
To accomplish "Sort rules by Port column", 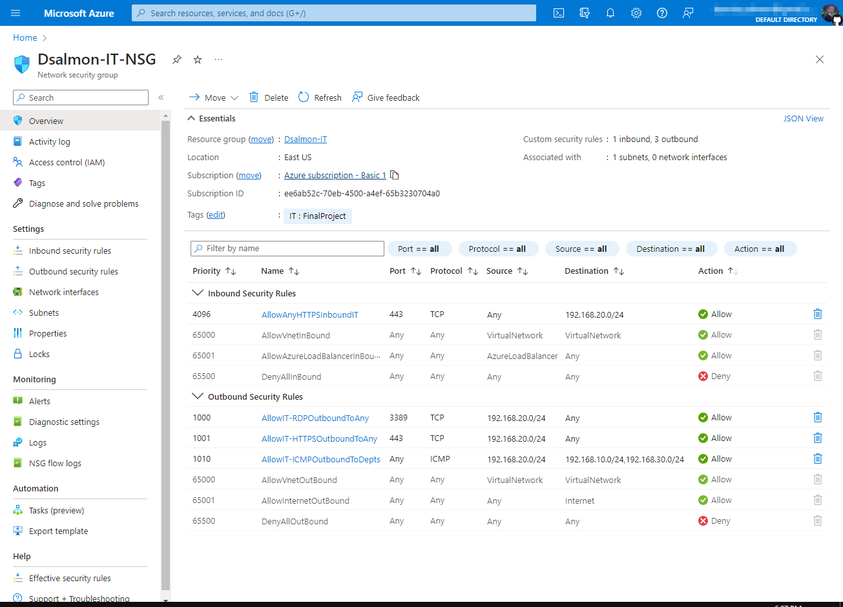I will [406, 271].
